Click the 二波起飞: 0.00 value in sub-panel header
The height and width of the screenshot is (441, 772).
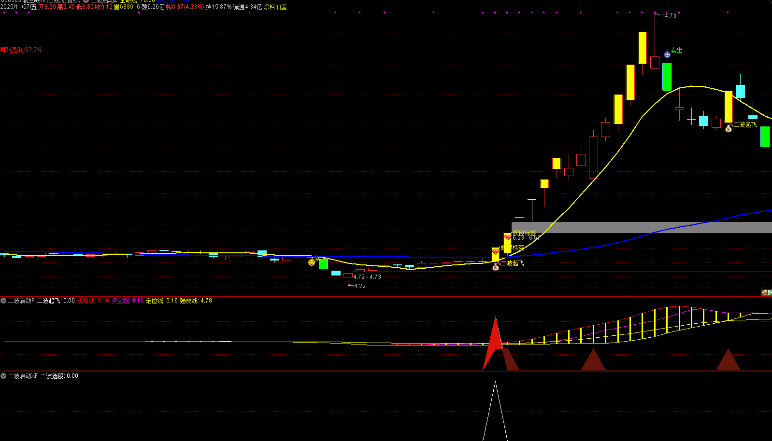[56, 301]
